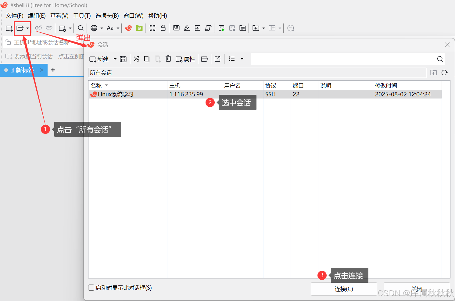Open the 工具(T) menu

(x=81, y=16)
